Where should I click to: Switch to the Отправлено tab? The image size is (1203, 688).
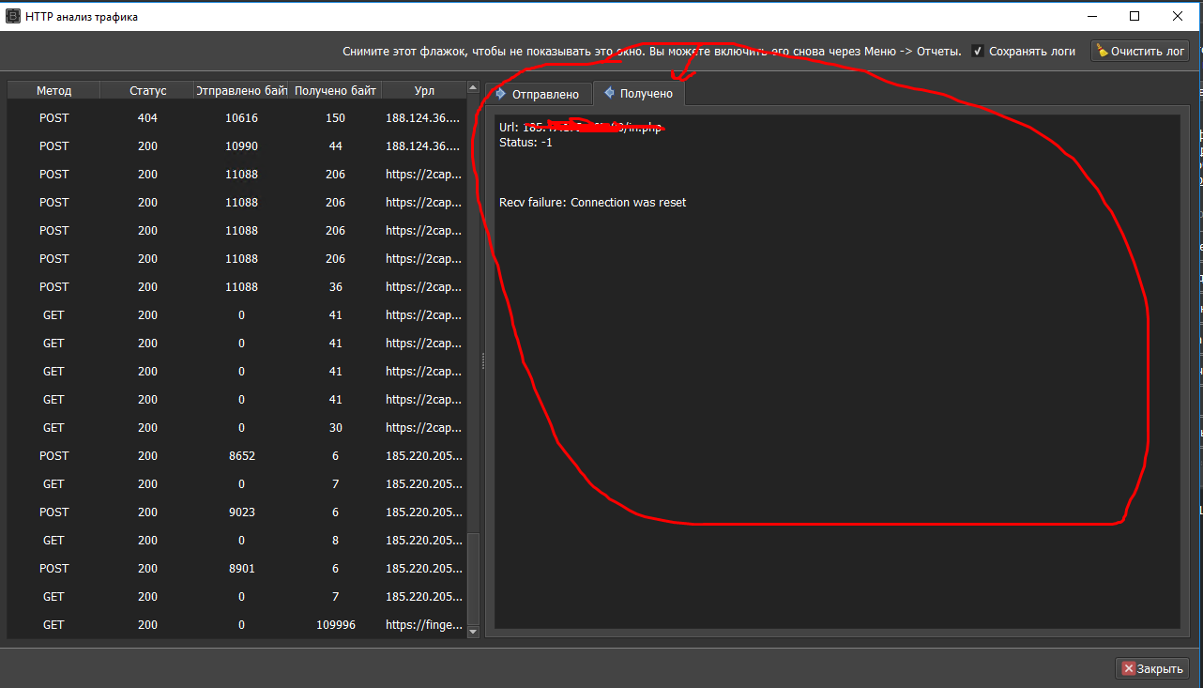544,93
